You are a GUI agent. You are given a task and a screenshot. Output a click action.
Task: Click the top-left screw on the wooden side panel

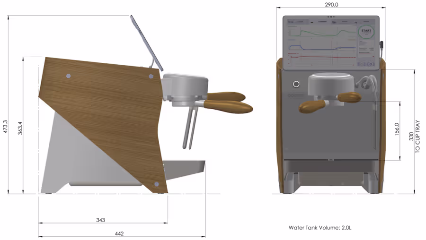(x=68, y=76)
